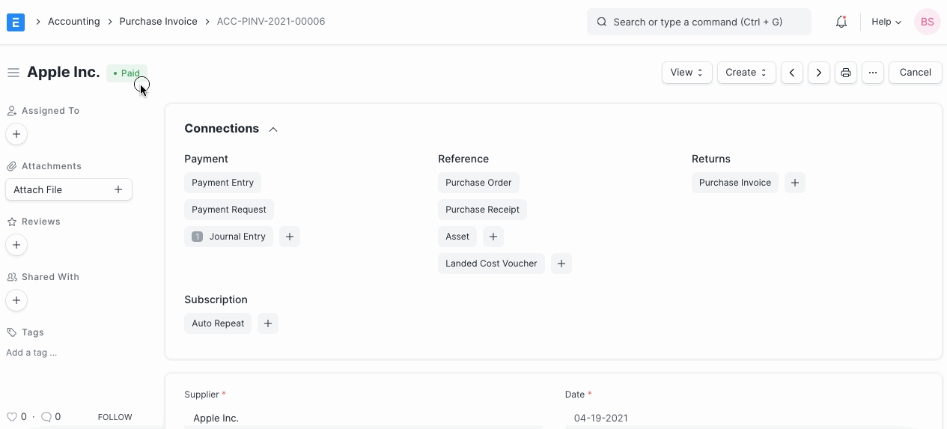
Task: Click the like heart icon
Action: coord(12,417)
